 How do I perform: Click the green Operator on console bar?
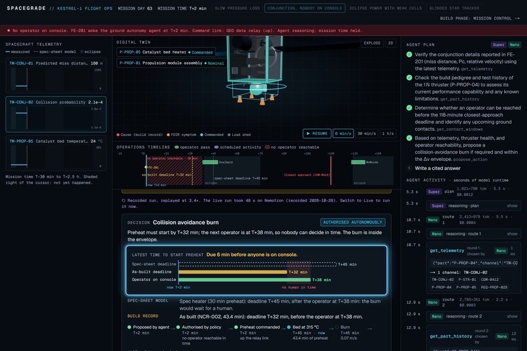pos(245,280)
